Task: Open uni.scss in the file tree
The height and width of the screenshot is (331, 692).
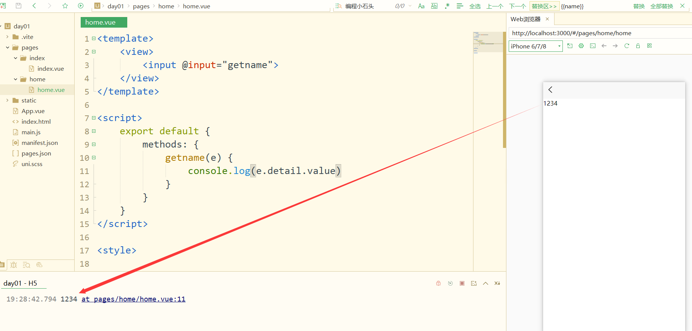Action: pyautogui.click(x=32, y=164)
